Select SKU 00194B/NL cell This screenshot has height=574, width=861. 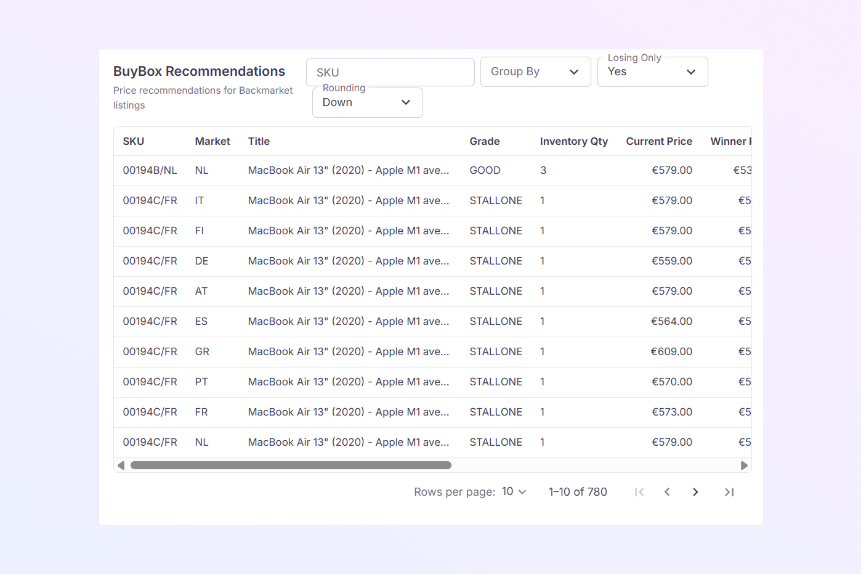[x=150, y=170]
